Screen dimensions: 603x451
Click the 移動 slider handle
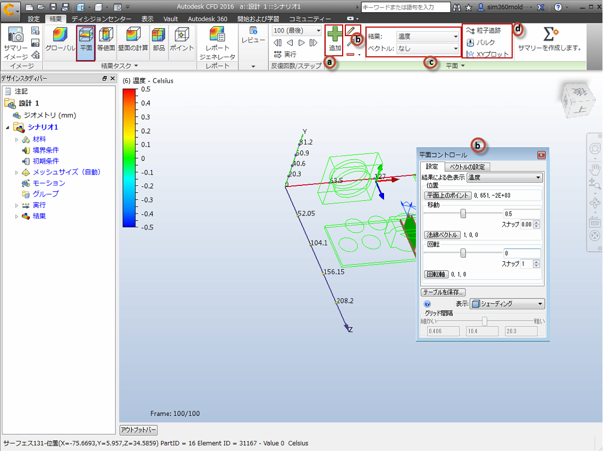(x=463, y=214)
